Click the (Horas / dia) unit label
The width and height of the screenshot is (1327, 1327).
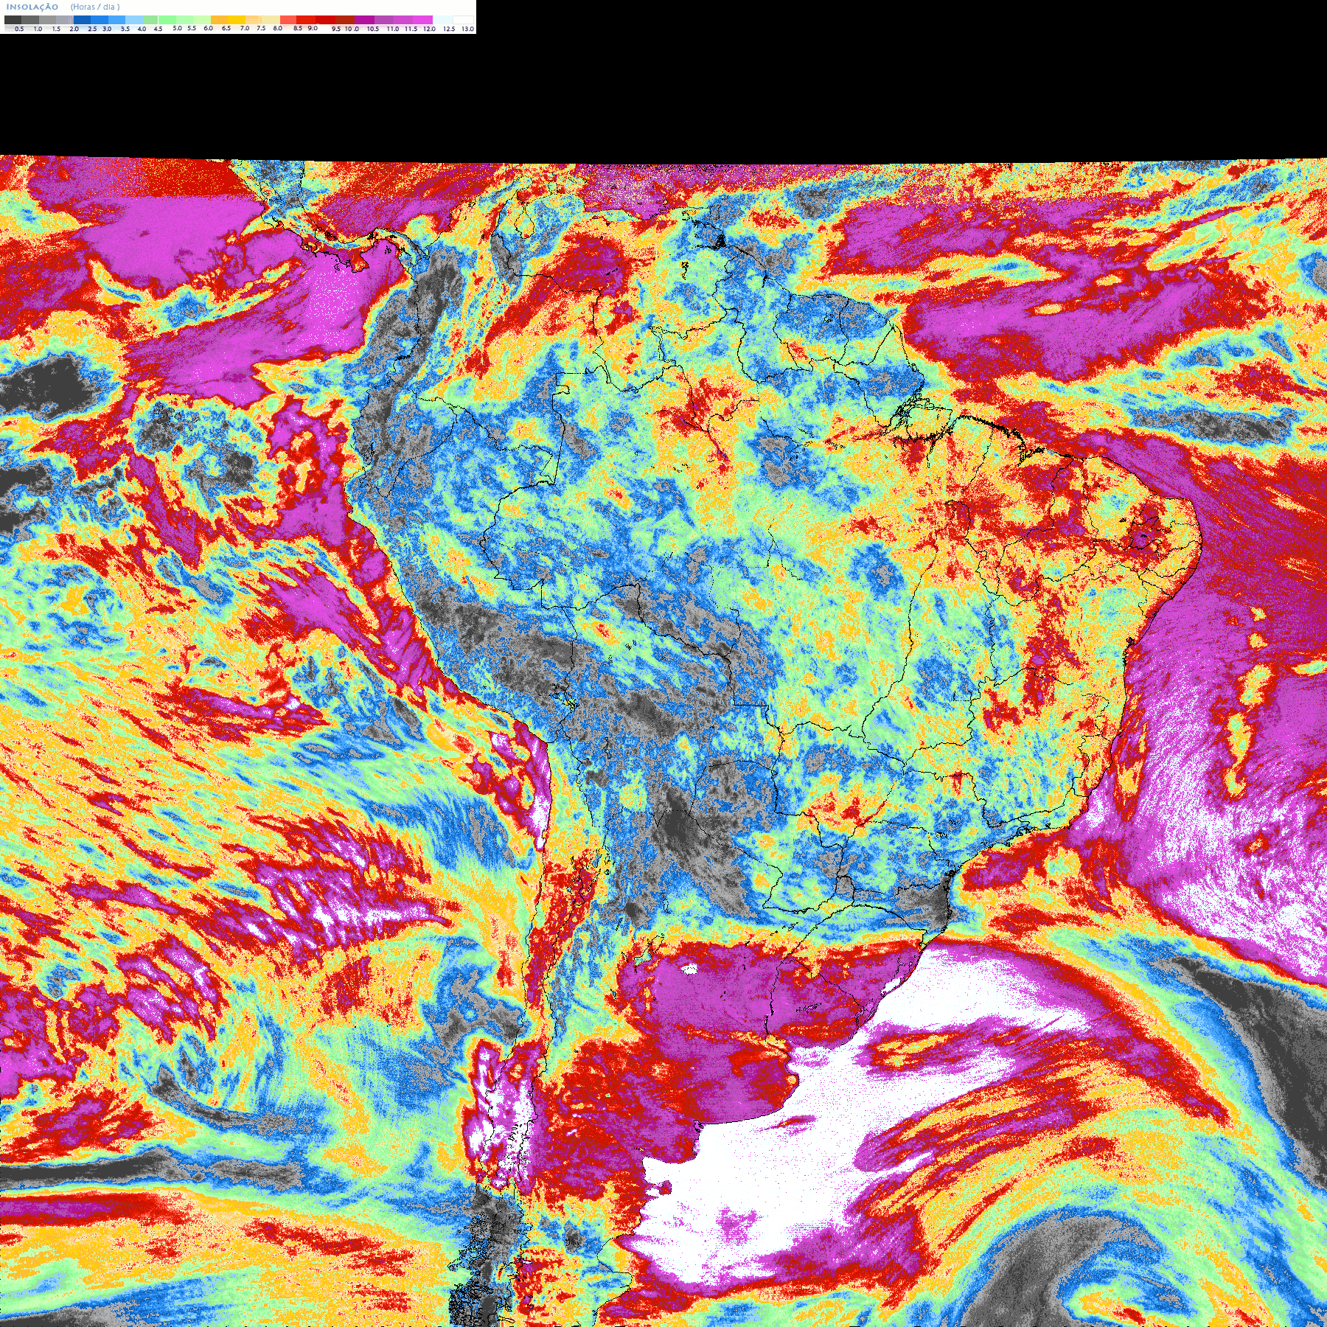[95, 7]
